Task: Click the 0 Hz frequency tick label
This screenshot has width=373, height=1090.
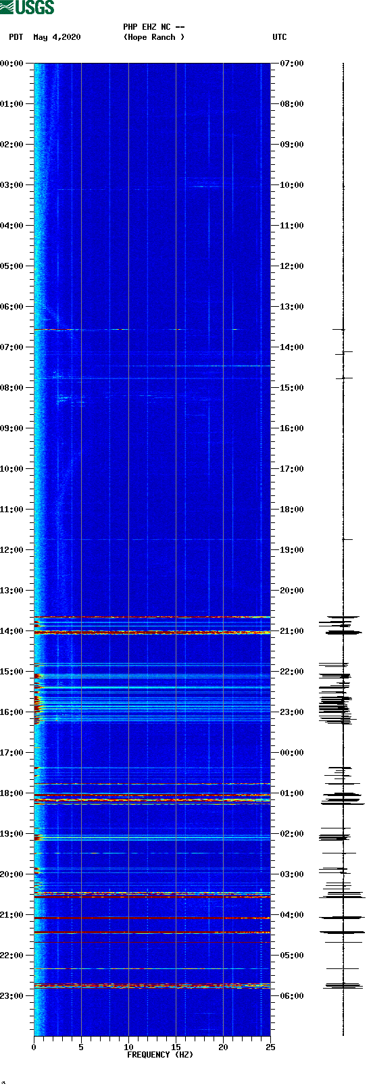Action: click(34, 1047)
